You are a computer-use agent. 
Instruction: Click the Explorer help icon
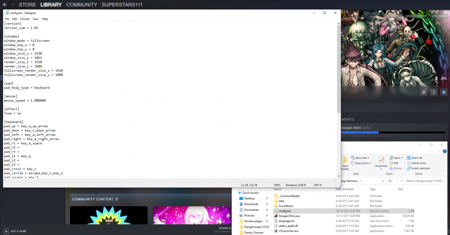coord(444,151)
